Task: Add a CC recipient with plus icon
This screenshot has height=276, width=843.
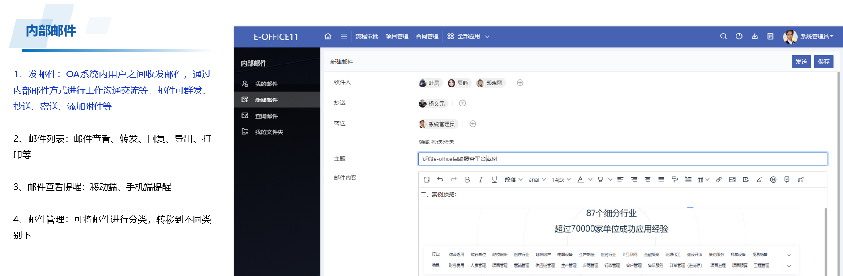Action: click(462, 103)
